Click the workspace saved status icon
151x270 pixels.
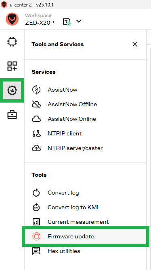click(67, 22)
